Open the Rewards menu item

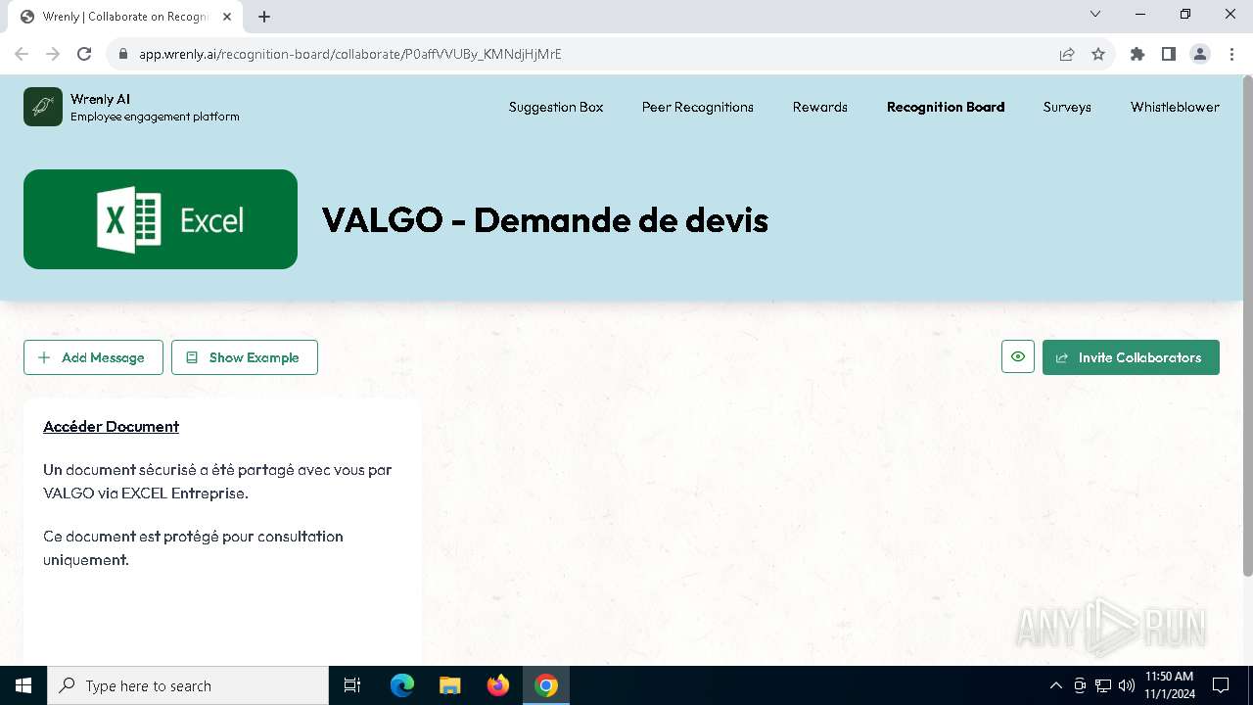point(820,107)
